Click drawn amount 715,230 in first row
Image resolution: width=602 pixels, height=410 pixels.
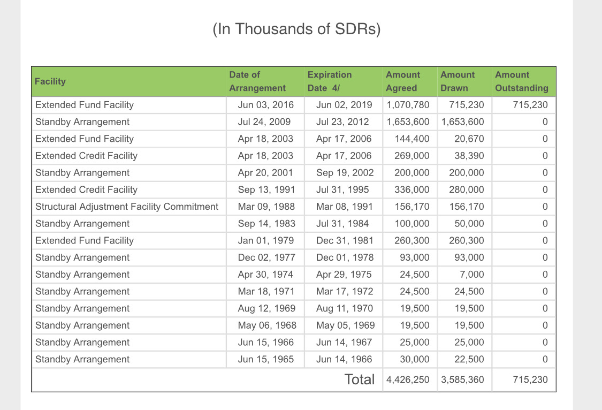[x=466, y=105]
